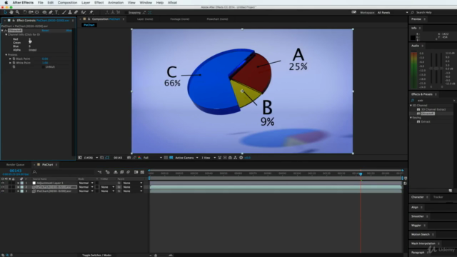
Task: Collapse the Keying effects category
Action: (x=411, y=117)
